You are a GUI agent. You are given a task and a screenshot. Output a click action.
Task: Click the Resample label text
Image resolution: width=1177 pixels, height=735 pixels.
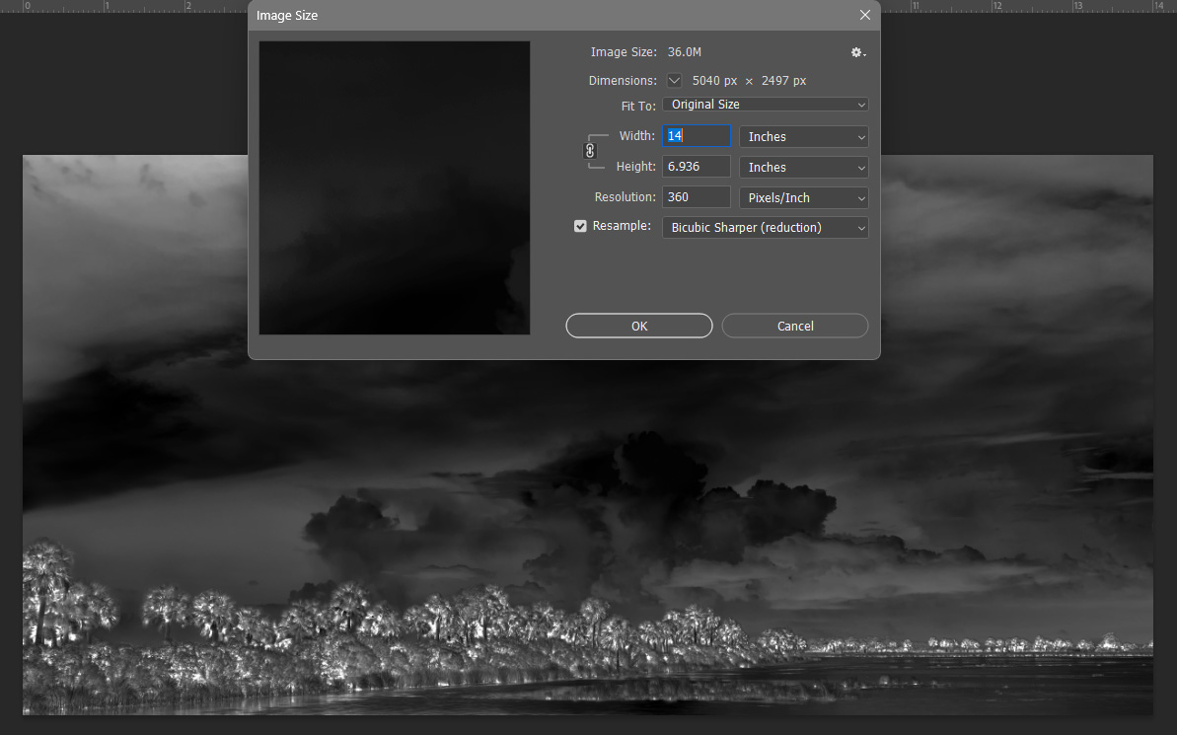622,226
